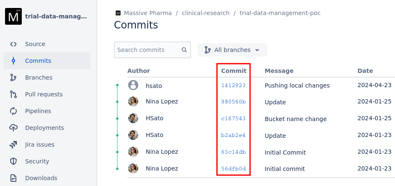Viewport: 395px width, 186px height.
Task: Click the repository logo M avatar
Action: click(13, 17)
